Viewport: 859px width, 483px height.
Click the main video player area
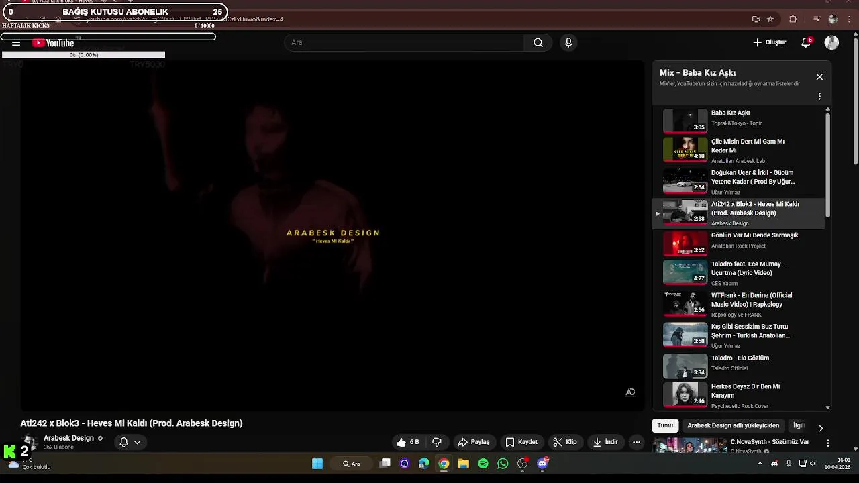[x=332, y=235]
